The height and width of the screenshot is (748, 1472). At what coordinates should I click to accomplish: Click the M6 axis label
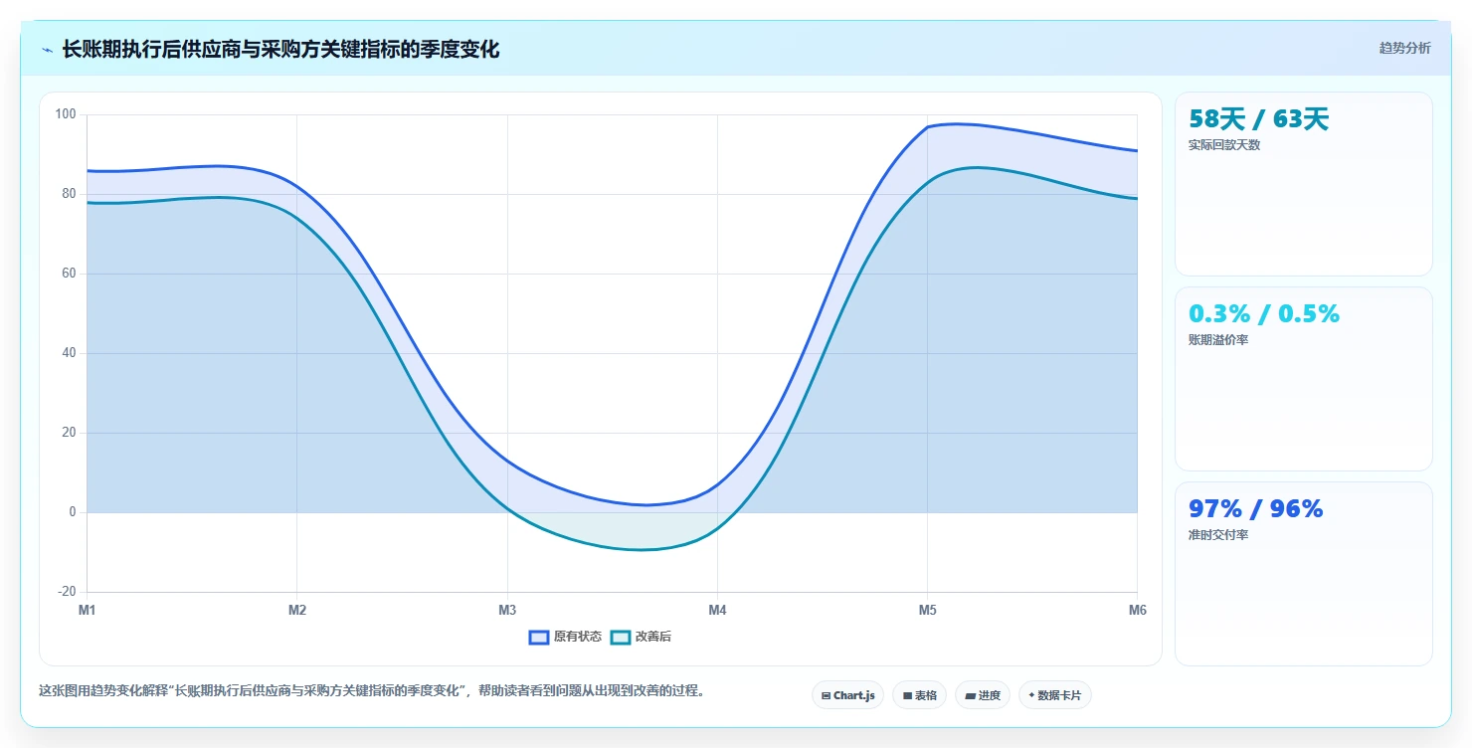[x=1137, y=610]
